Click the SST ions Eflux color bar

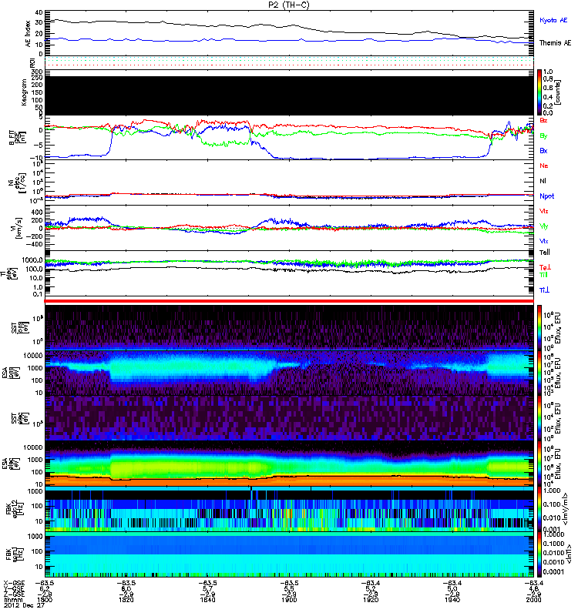click(x=539, y=326)
